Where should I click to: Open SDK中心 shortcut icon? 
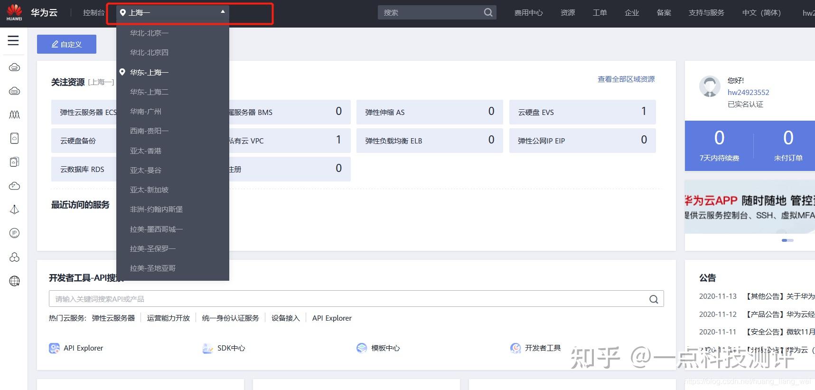208,348
